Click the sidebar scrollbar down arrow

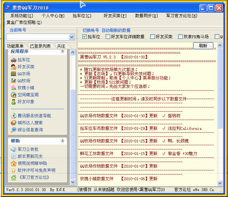(x=73, y=182)
